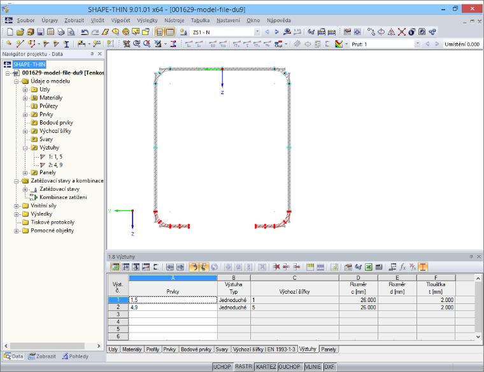Image resolution: width=484 pixels, height=372 pixels.
Task: Toggle the table display button
Action: [x=170, y=32]
